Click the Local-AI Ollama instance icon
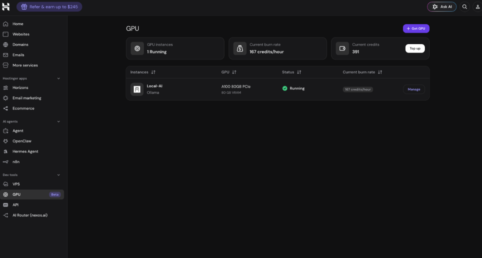 pyautogui.click(x=137, y=89)
